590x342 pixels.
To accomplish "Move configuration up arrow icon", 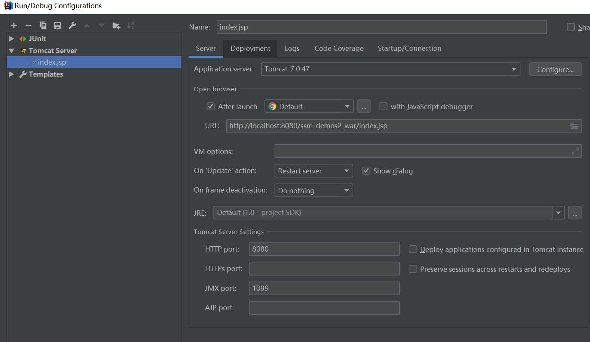I will [x=87, y=25].
